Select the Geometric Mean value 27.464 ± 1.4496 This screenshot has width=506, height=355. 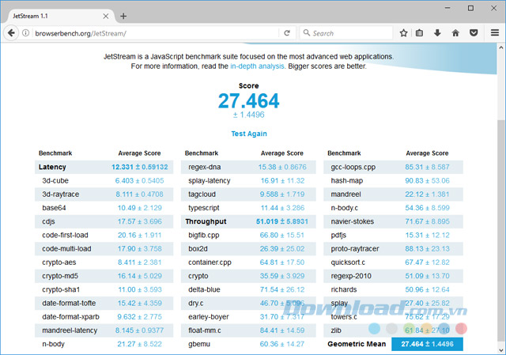coord(427,344)
